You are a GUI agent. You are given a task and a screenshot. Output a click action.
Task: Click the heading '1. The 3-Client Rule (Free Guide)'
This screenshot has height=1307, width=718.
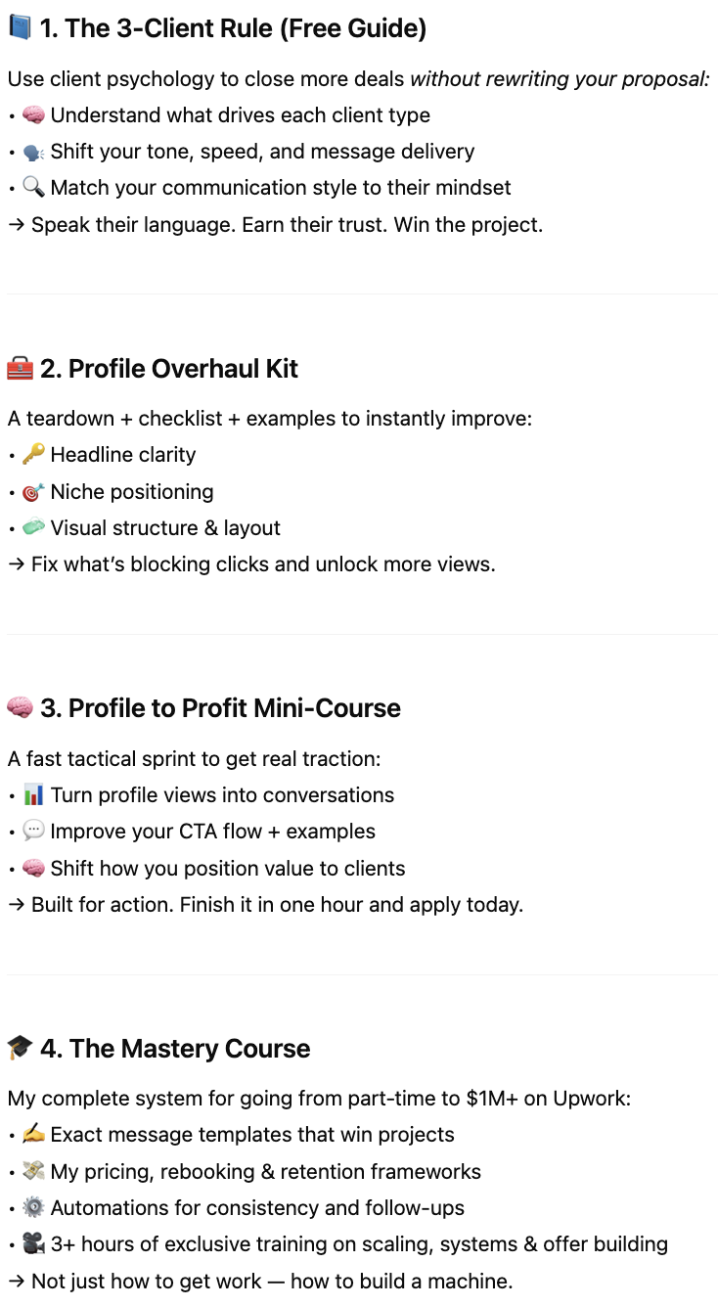point(233,28)
